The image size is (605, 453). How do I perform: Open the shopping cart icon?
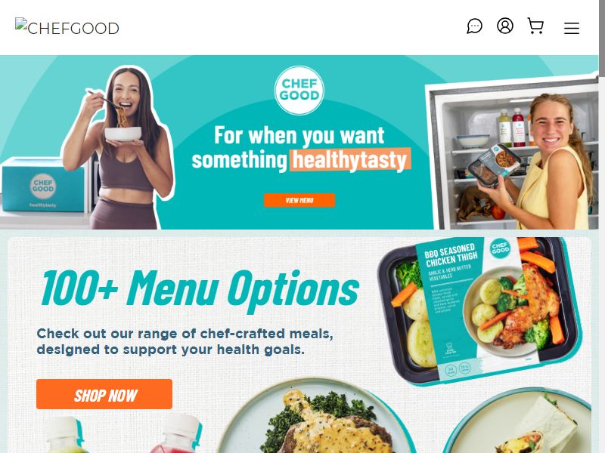tap(535, 26)
